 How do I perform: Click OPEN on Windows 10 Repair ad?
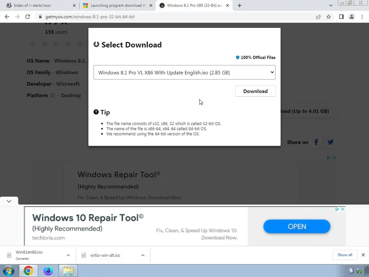pos(297,226)
